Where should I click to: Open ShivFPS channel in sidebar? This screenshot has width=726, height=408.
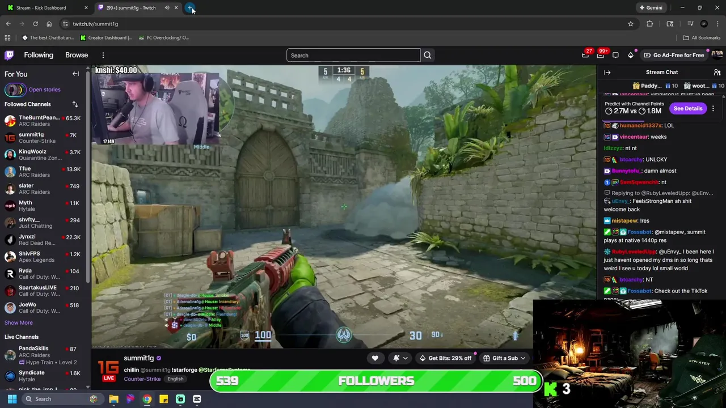pyautogui.click(x=43, y=257)
